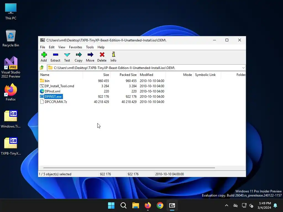
Task: Select the Firefox desktop shortcut
Action: point(11,92)
